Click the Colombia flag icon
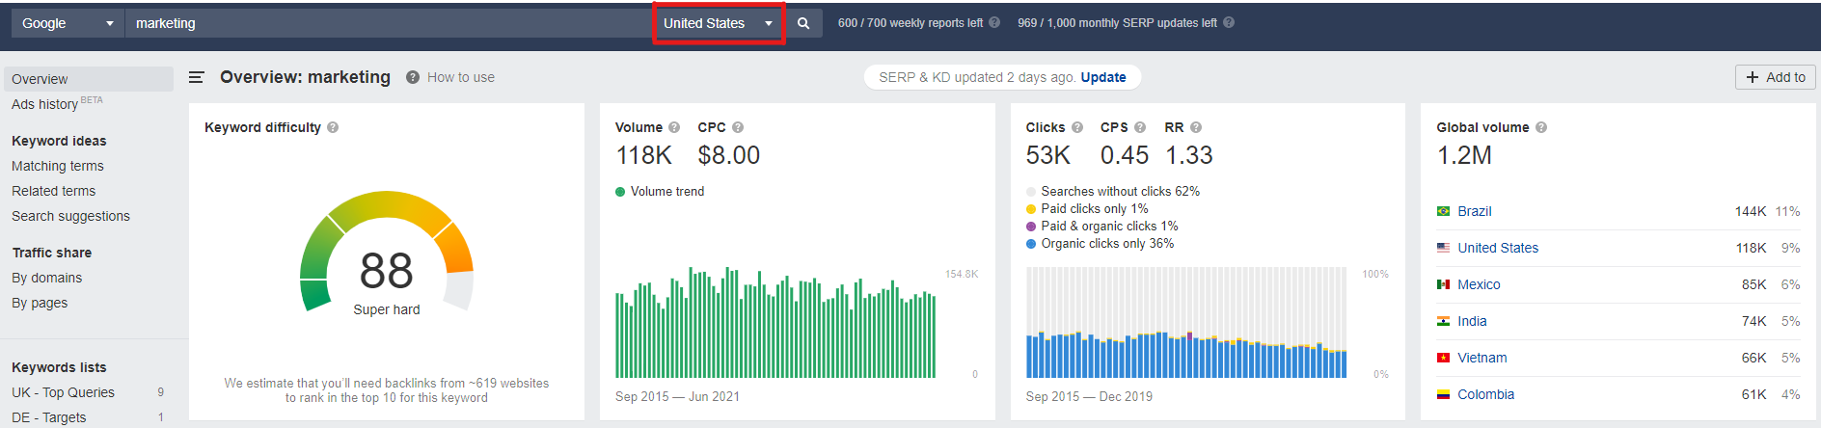Image resolution: width=1821 pixels, height=428 pixels. coord(1443,394)
